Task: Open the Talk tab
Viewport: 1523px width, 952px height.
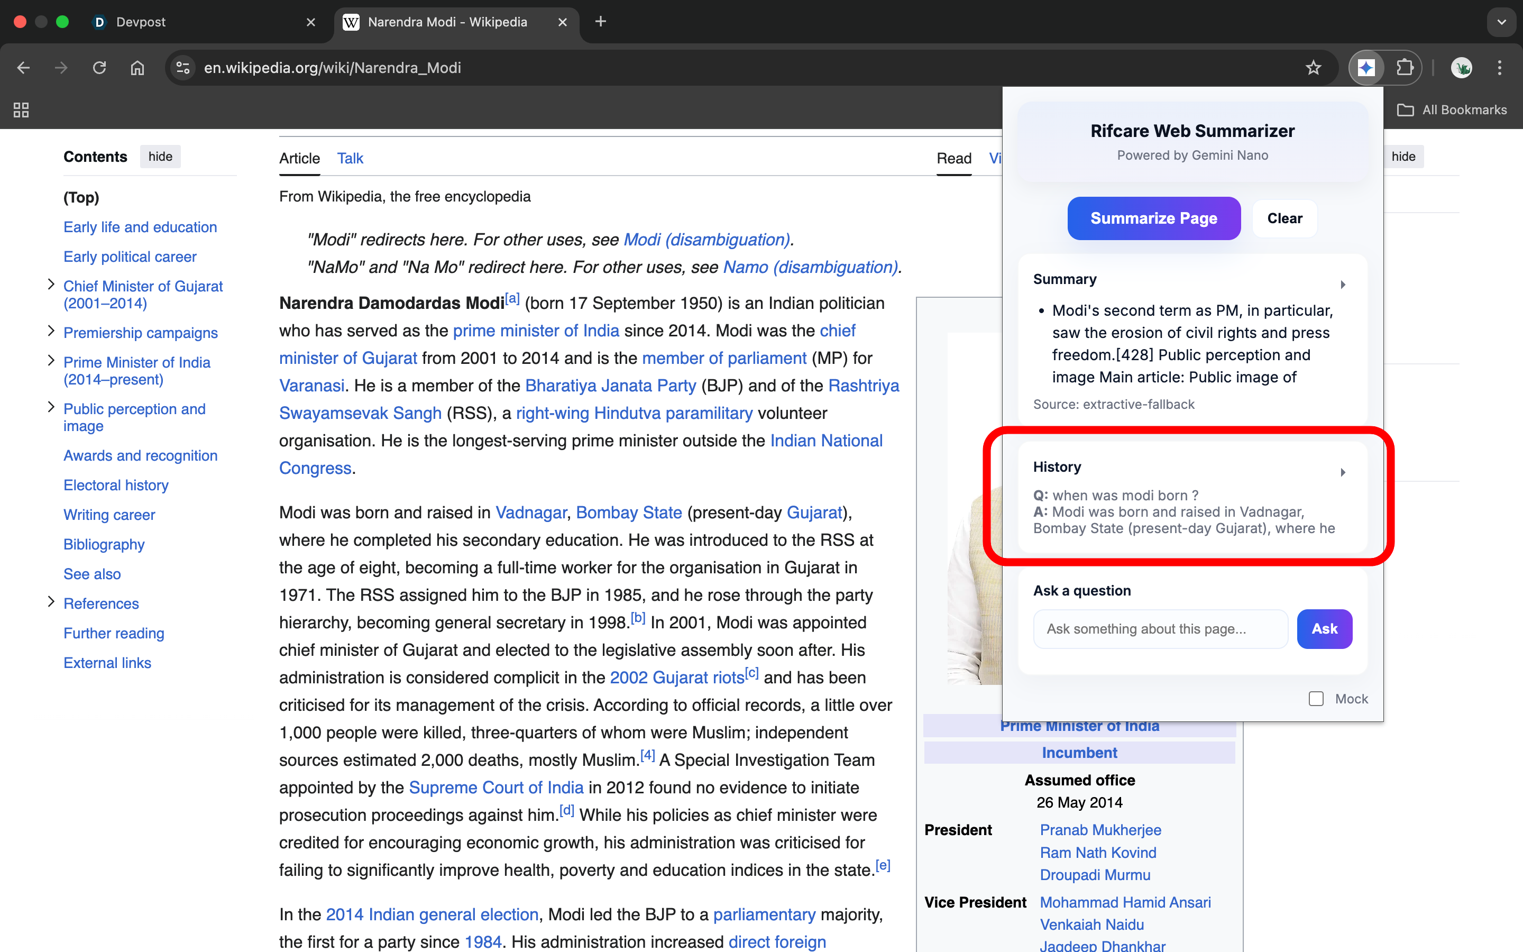Action: pos(350,158)
